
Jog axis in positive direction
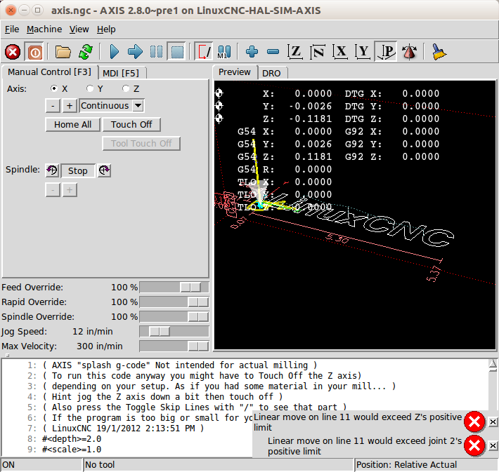click(70, 106)
